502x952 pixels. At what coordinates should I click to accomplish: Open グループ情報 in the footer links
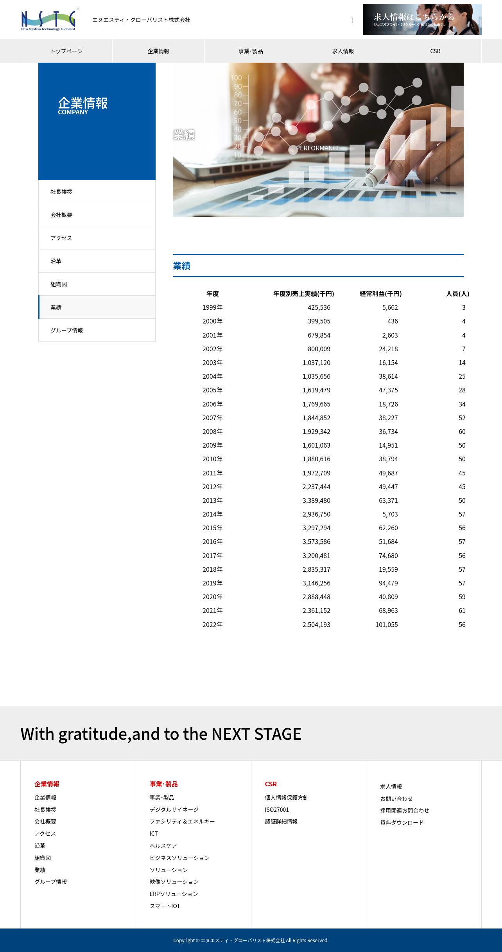(x=51, y=882)
